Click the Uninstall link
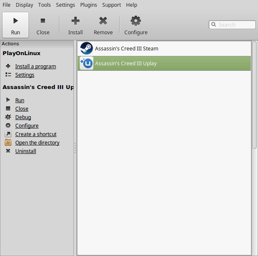 point(25,151)
